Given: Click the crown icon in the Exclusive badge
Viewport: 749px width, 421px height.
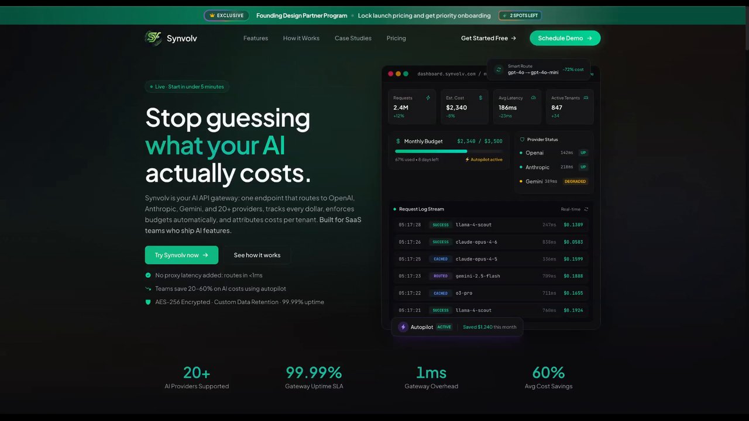Looking at the screenshot, I should [212, 16].
